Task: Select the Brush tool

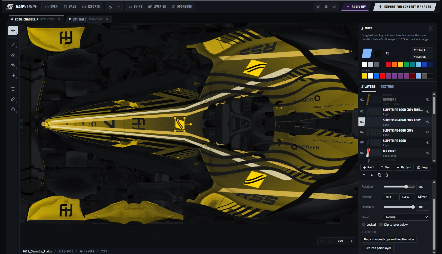Action: pos(13,45)
